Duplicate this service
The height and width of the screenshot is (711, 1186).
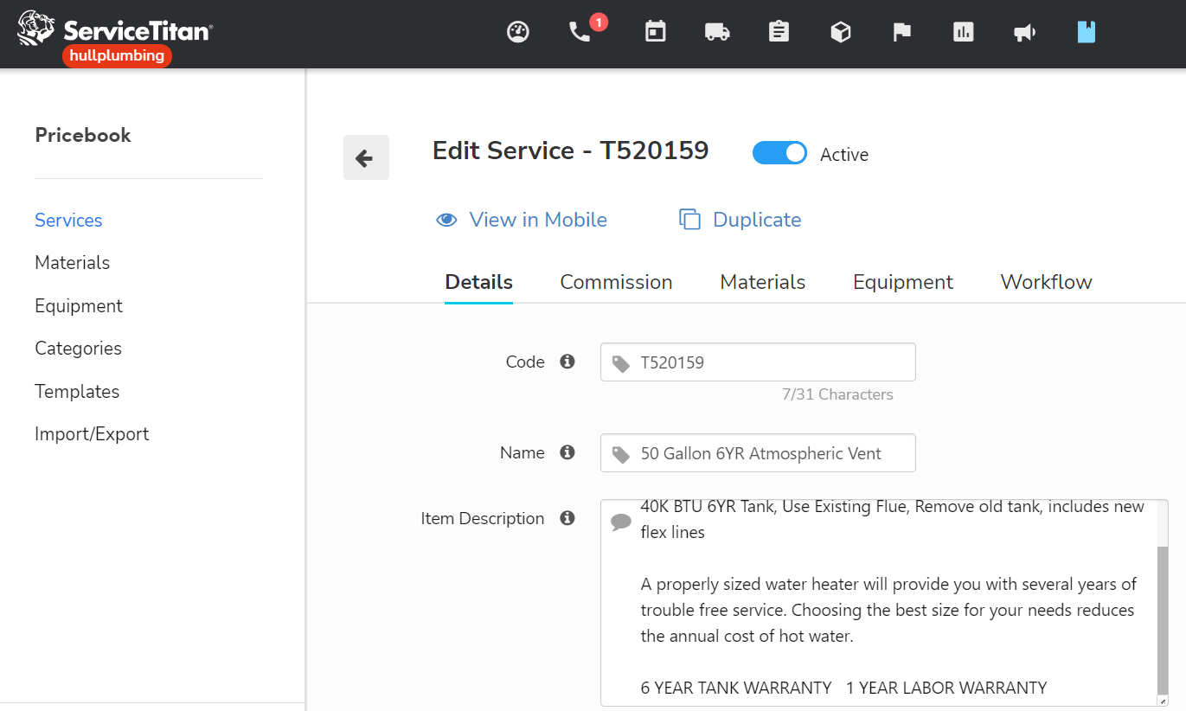(x=739, y=220)
